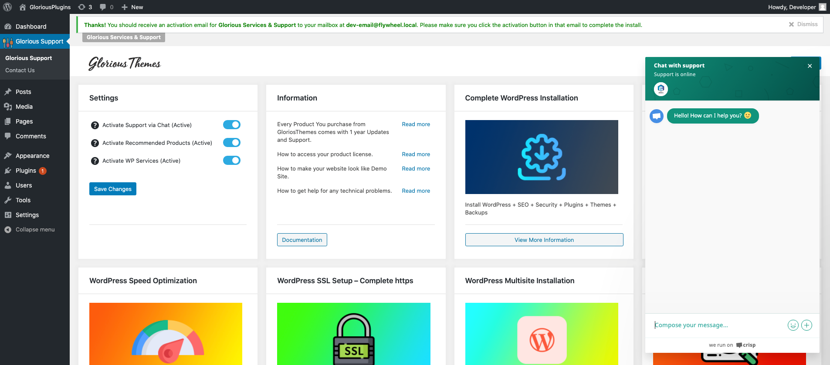Click Howdy, Developer account text
Image resolution: width=830 pixels, height=365 pixels.
792,7
